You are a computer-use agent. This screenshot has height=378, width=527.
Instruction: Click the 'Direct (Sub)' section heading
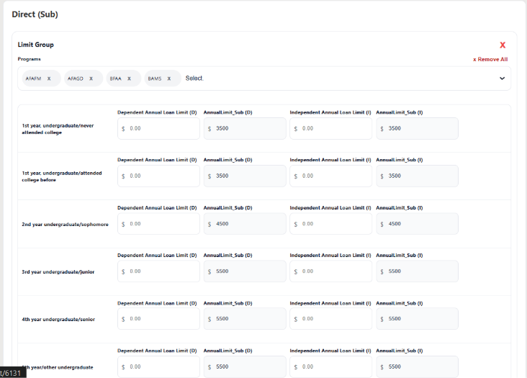coord(35,14)
